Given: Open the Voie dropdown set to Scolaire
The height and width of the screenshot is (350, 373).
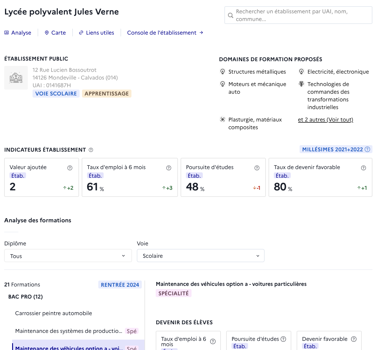Looking at the screenshot, I should [x=201, y=256].
